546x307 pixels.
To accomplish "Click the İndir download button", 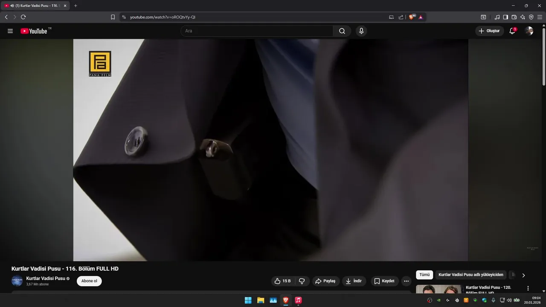I will (354, 281).
